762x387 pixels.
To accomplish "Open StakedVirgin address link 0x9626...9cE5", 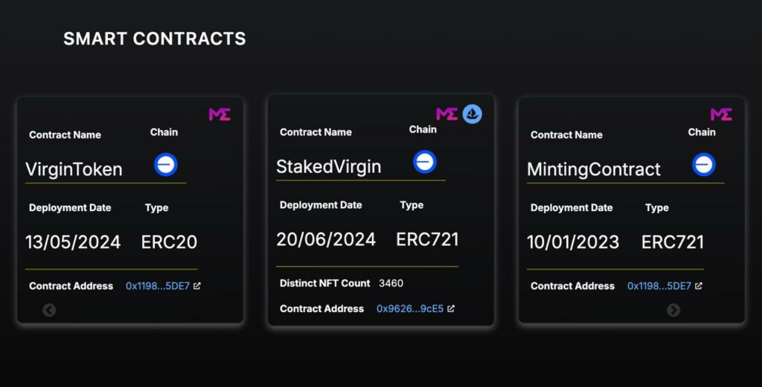I will click(410, 308).
